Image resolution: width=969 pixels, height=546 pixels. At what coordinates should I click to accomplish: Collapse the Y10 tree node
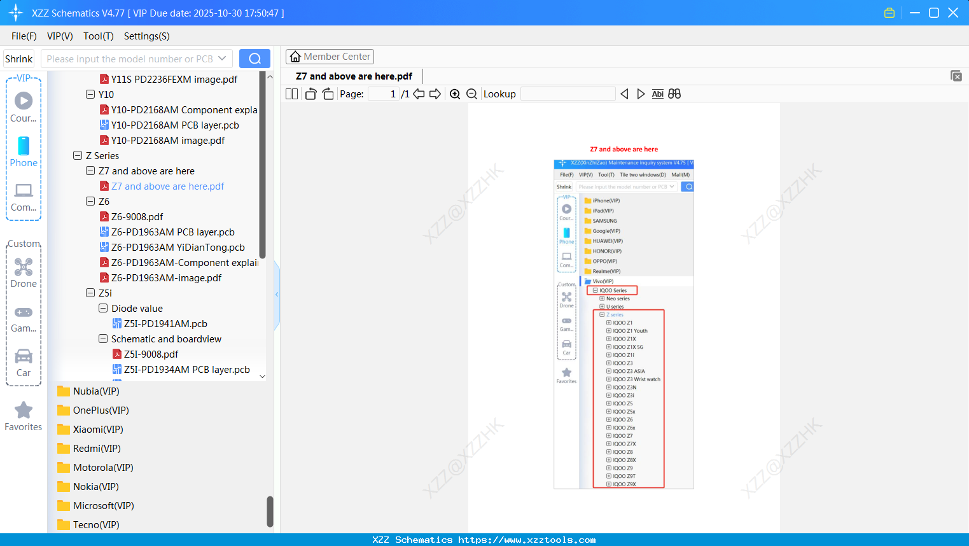90,94
